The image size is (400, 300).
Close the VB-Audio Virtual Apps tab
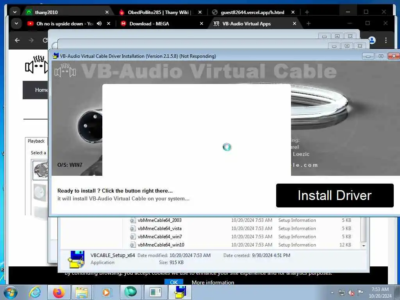pyautogui.click(x=295, y=23)
